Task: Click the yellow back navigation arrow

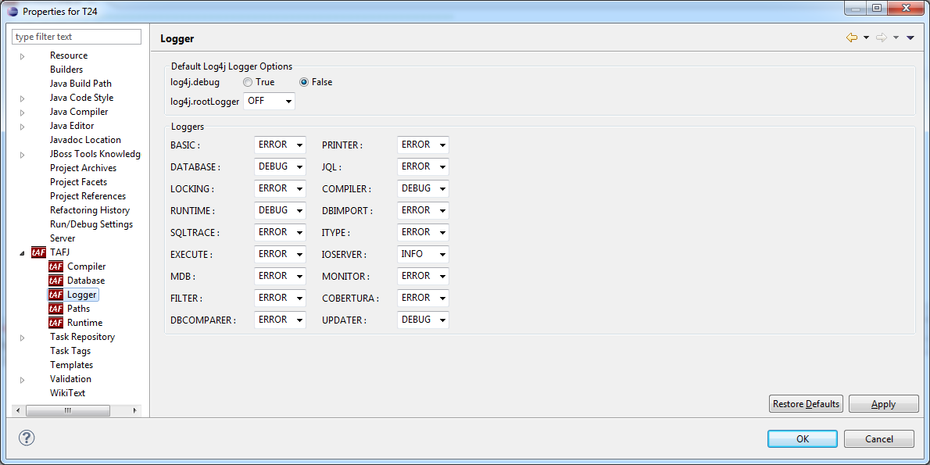Action: pos(851,38)
